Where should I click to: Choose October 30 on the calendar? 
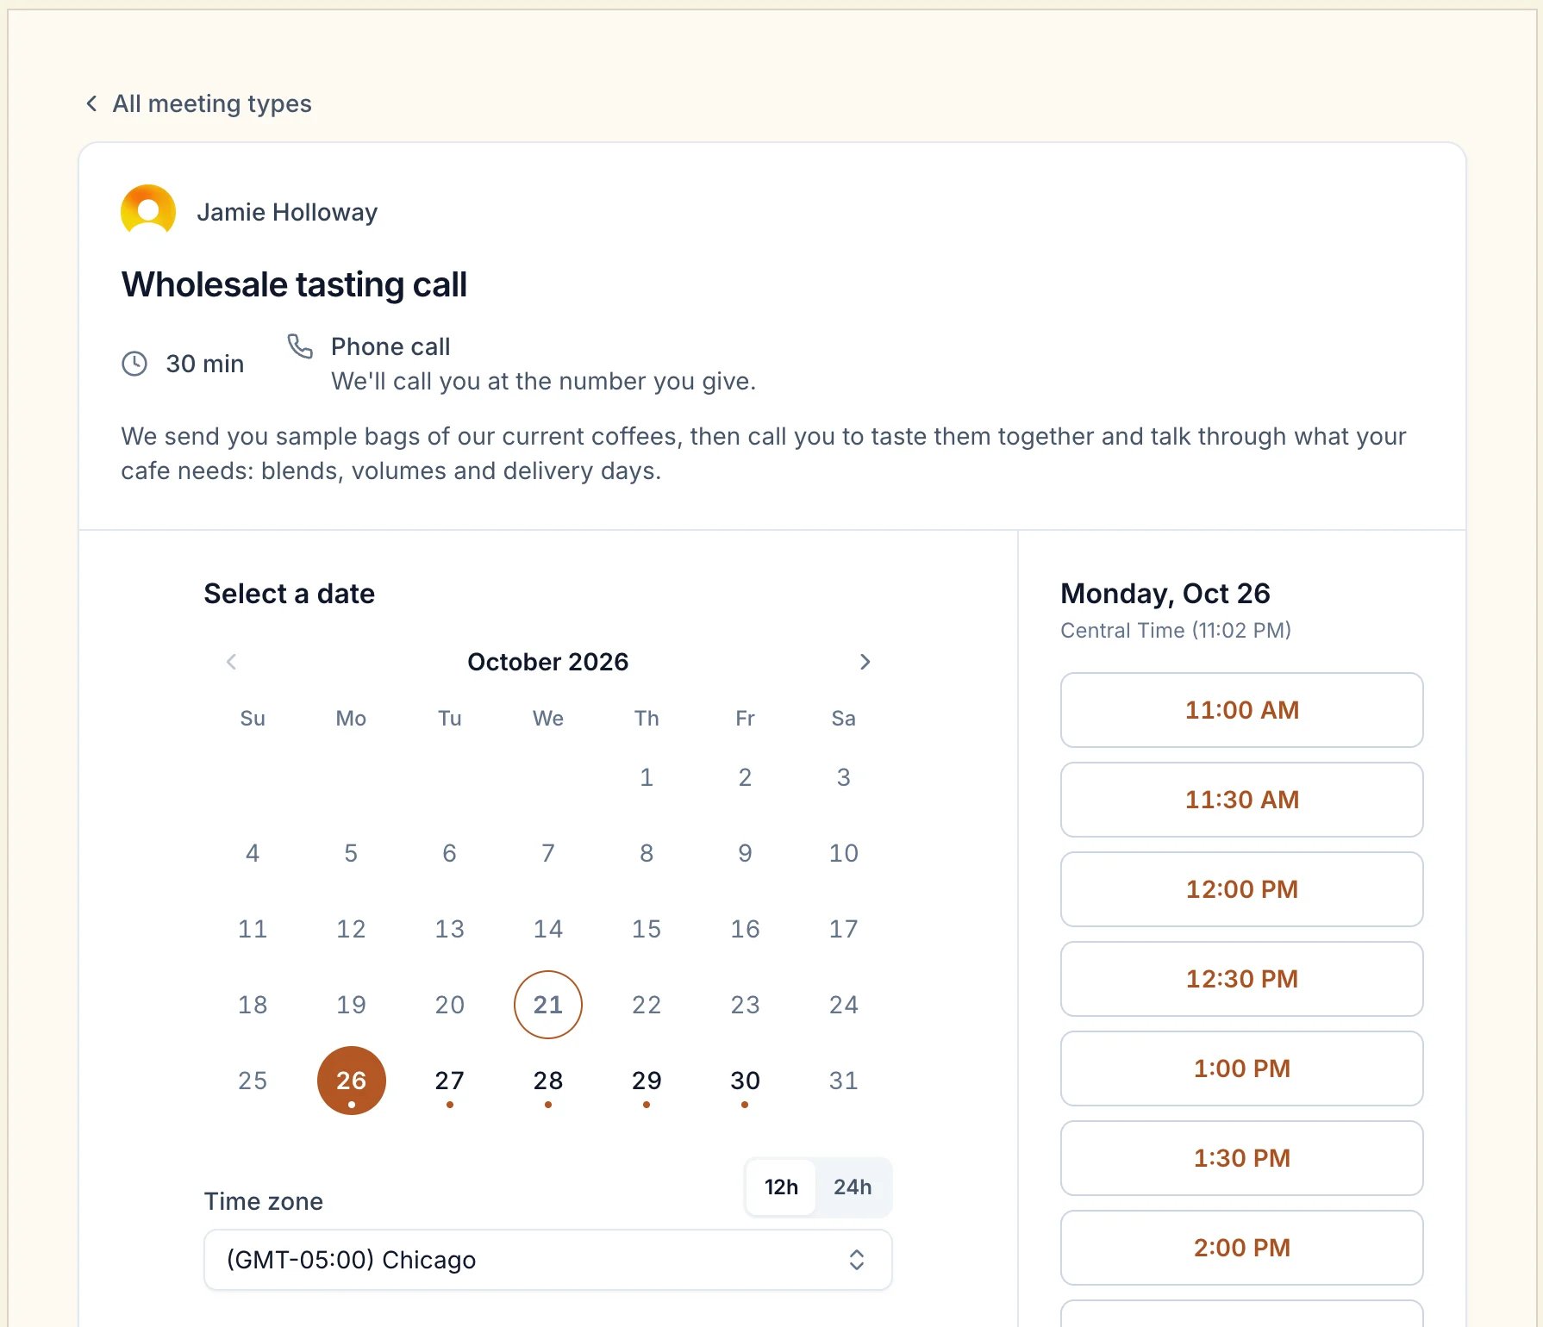coord(745,1081)
